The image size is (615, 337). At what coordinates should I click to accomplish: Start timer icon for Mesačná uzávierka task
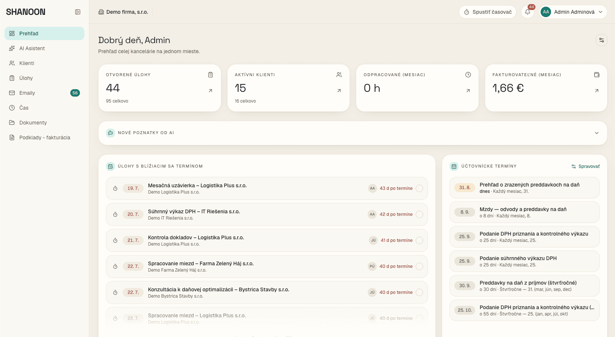tap(115, 188)
